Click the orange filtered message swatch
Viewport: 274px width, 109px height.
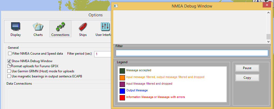[122, 77]
